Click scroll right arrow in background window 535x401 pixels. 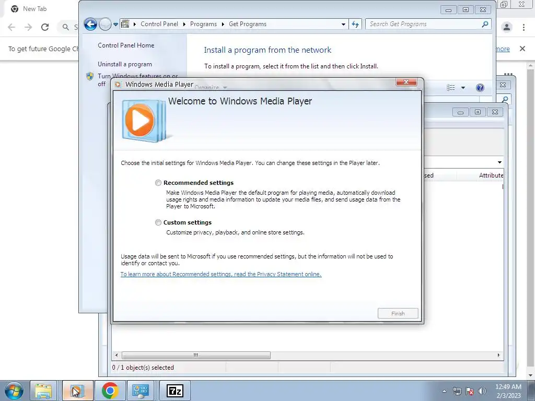tap(498, 355)
